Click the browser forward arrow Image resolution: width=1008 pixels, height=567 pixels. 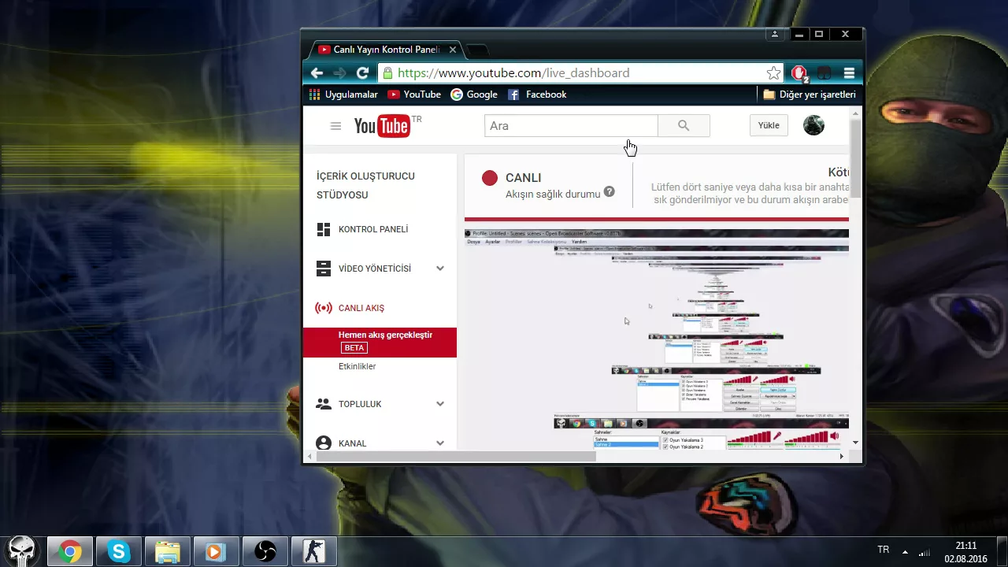coord(339,73)
